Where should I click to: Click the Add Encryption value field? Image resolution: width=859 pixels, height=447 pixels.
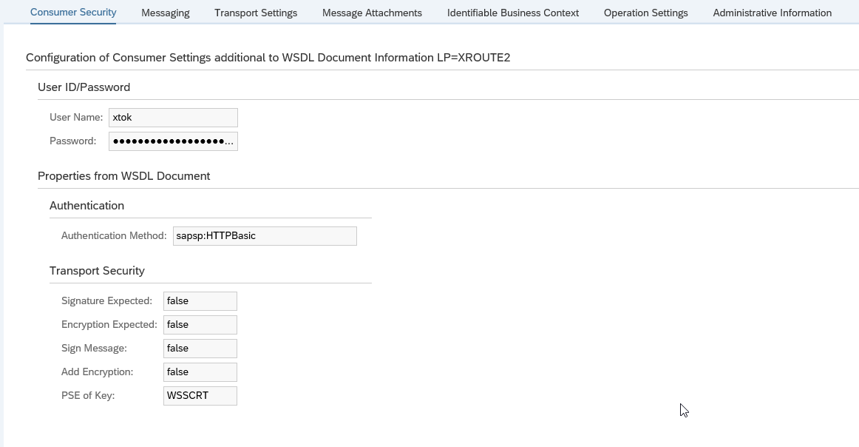(x=200, y=372)
